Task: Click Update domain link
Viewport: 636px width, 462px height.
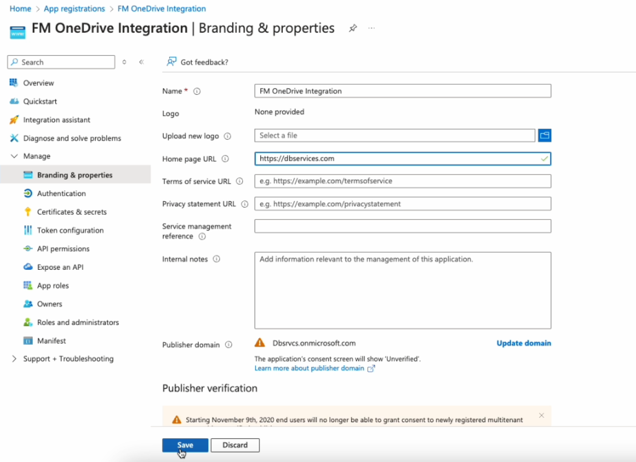Action: tap(524, 343)
